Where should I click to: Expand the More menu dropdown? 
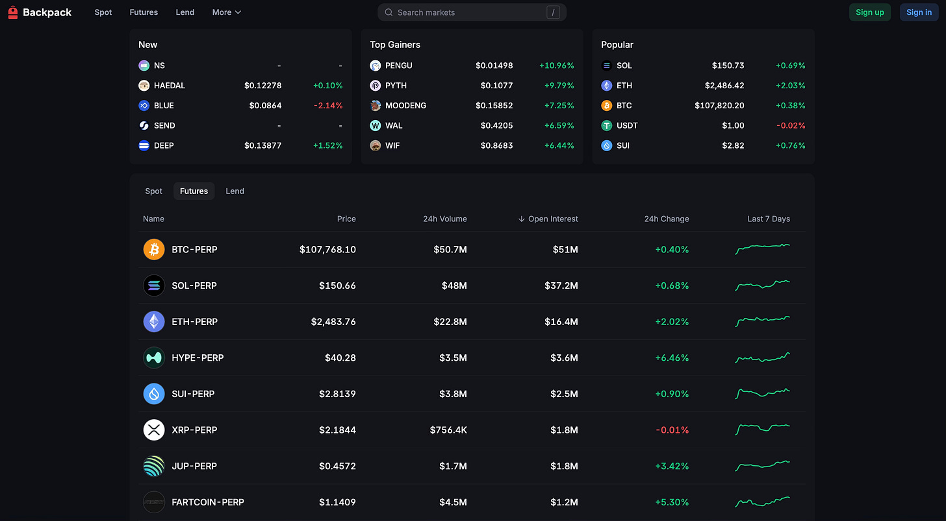pos(227,12)
